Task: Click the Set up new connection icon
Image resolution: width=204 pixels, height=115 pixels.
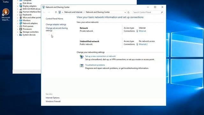Action: [x=82, y=57]
